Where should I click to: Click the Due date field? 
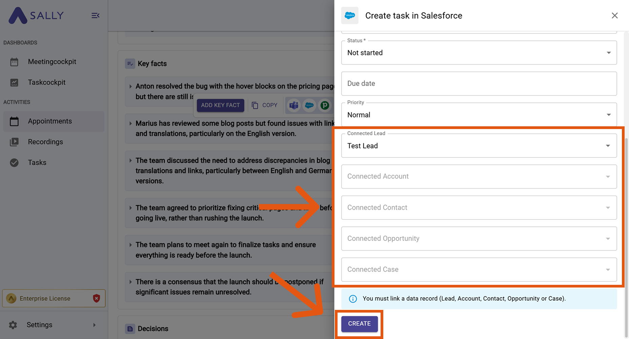pyautogui.click(x=479, y=84)
